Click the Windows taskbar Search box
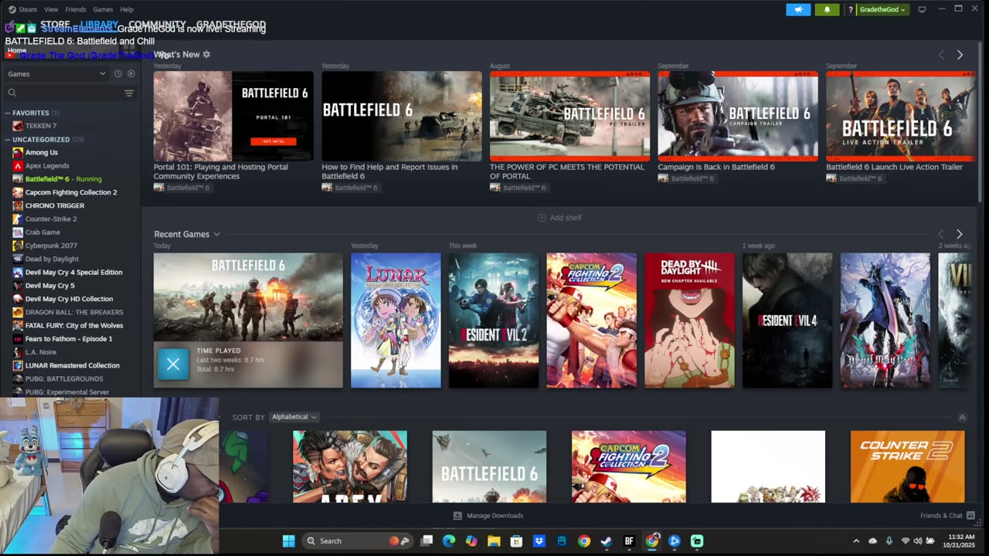 click(x=356, y=541)
